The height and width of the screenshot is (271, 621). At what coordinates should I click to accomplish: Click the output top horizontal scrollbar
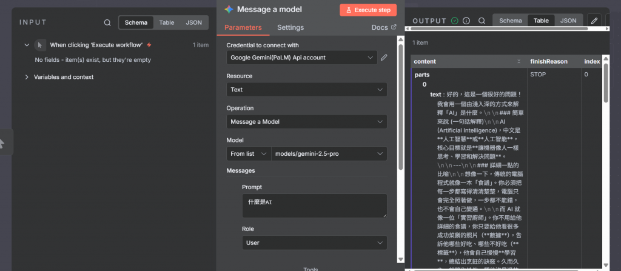pos(498,28)
